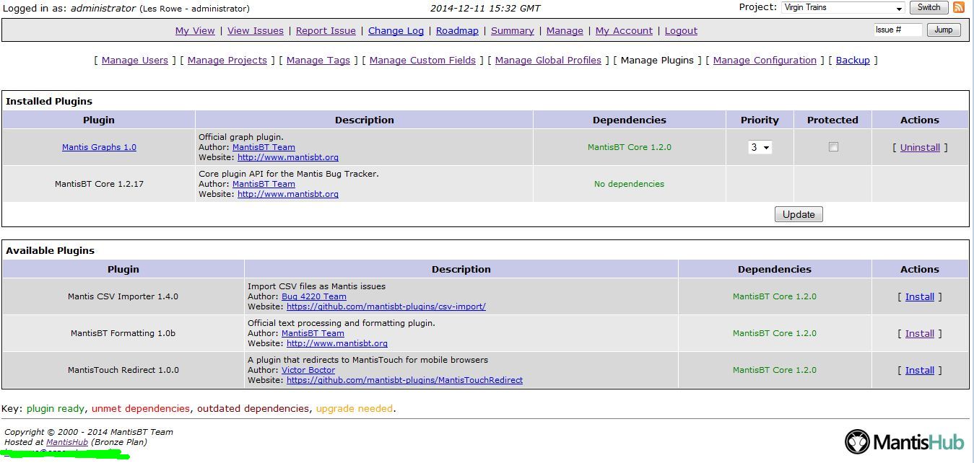This screenshot has height=463, width=974.
Task: Uninstall the Mantis Graphs plugin
Action: [x=920, y=148]
